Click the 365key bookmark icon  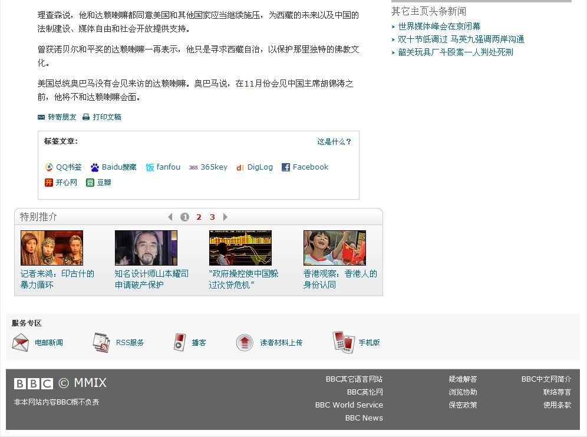(x=193, y=167)
